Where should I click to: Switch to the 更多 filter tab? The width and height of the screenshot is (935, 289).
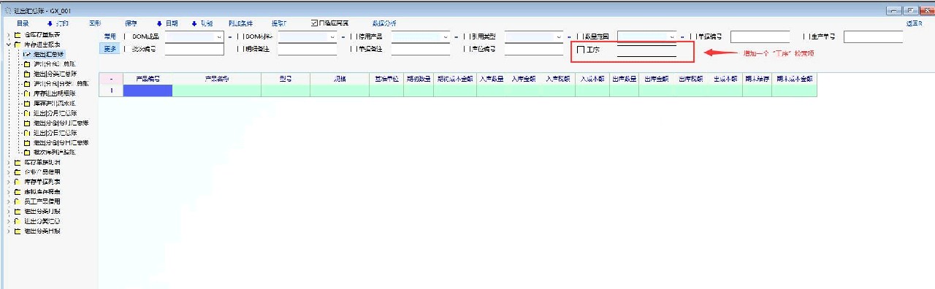[110, 49]
